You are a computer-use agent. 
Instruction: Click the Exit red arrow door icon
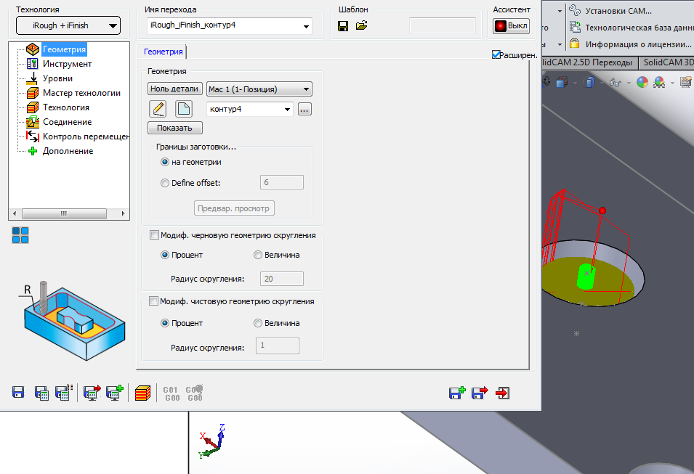point(503,393)
